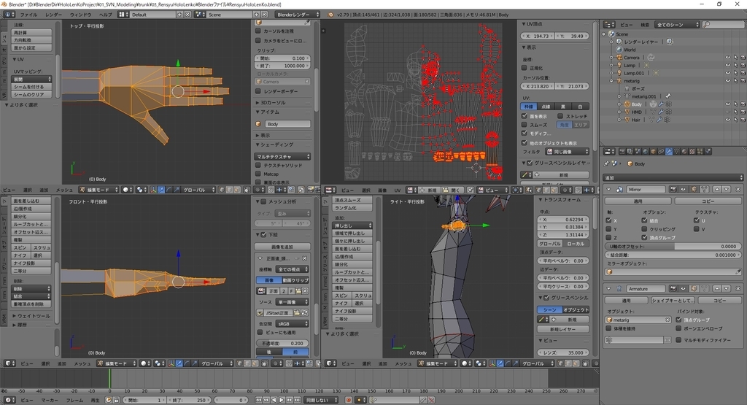Open the 追加 (Add Modifier) dropdown
Viewport: 747px width, 405px height.
point(673,178)
